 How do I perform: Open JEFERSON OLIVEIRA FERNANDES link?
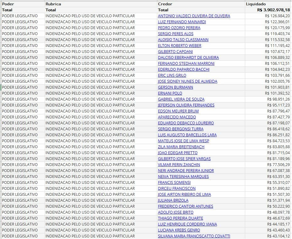pos(186,105)
